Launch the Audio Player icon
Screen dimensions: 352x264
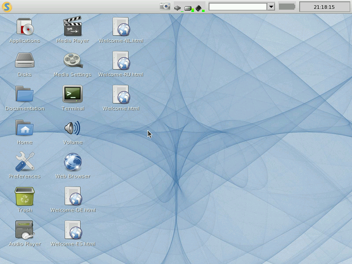coord(25,230)
